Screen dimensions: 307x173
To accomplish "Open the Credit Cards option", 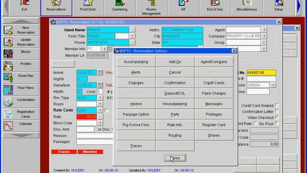I will tap(214, 83).
